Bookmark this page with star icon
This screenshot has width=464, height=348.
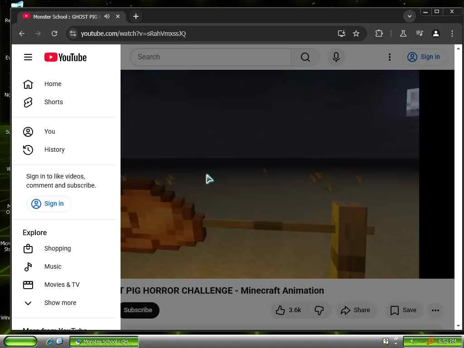356,34
